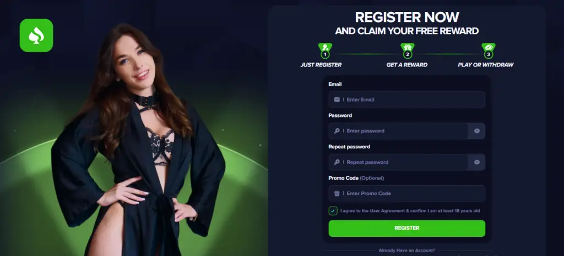Click the step 3 money withdraw badge

[x=489, y=51]
